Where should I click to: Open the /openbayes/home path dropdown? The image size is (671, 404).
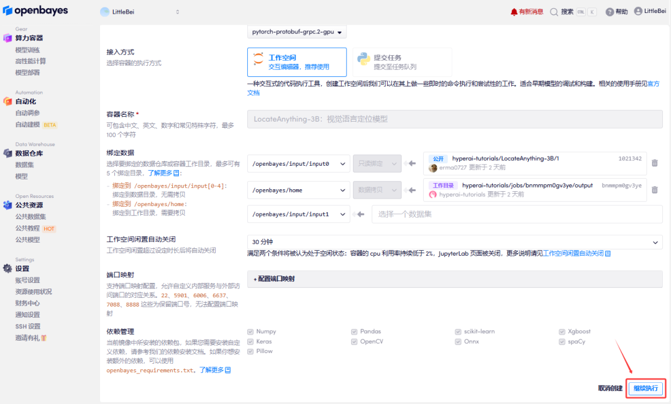[x=299, y=191]
